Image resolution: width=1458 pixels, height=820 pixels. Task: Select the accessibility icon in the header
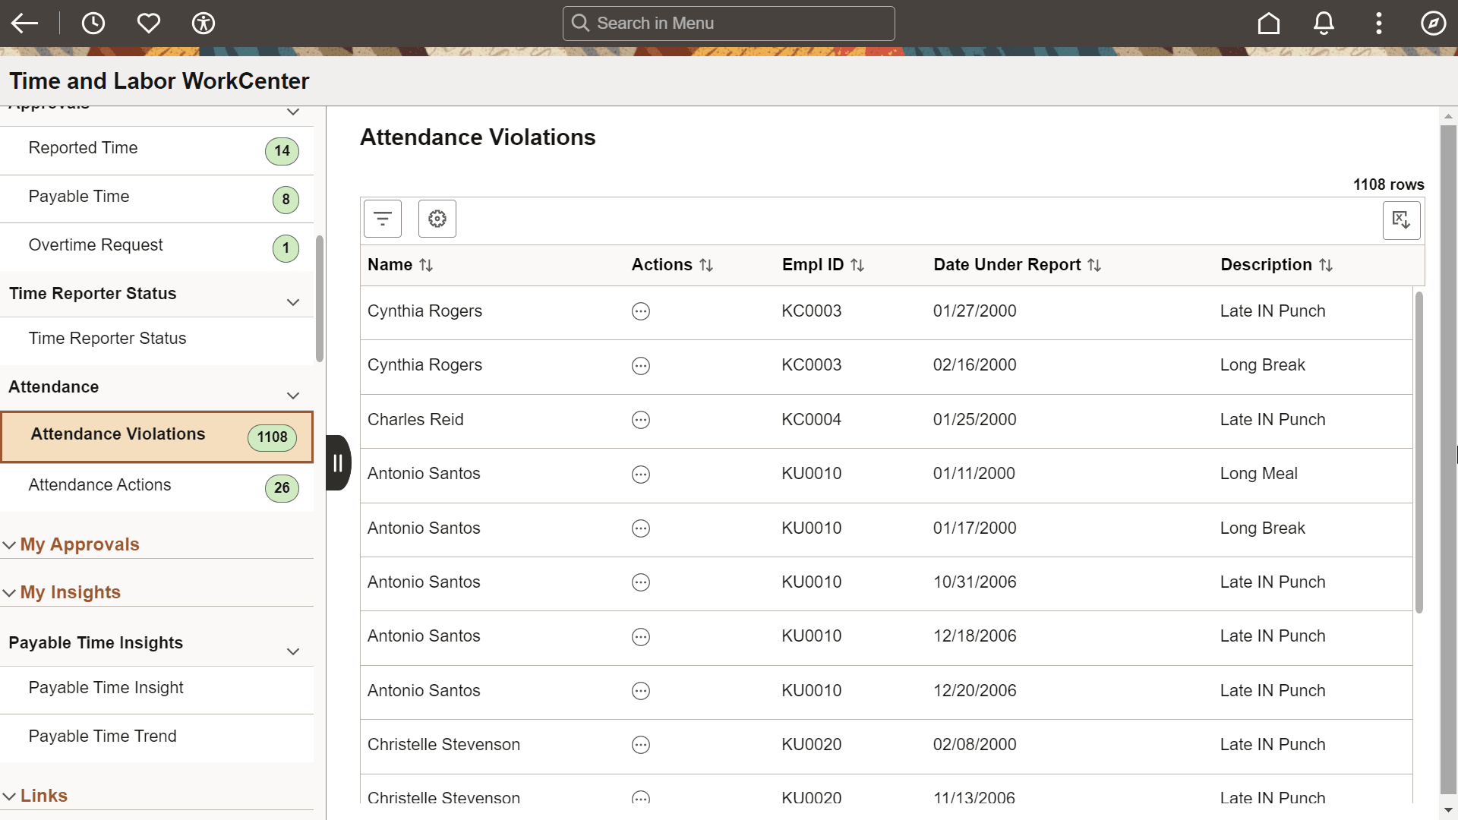[x=203, y=23]
